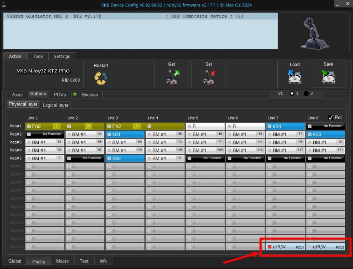
Task: Click En2 cell in Reg#1 Line 1
Action: click(x=45, y=126)
